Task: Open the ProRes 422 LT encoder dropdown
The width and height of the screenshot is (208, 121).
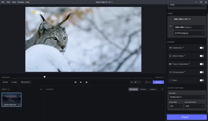Action: coord(187,97)
